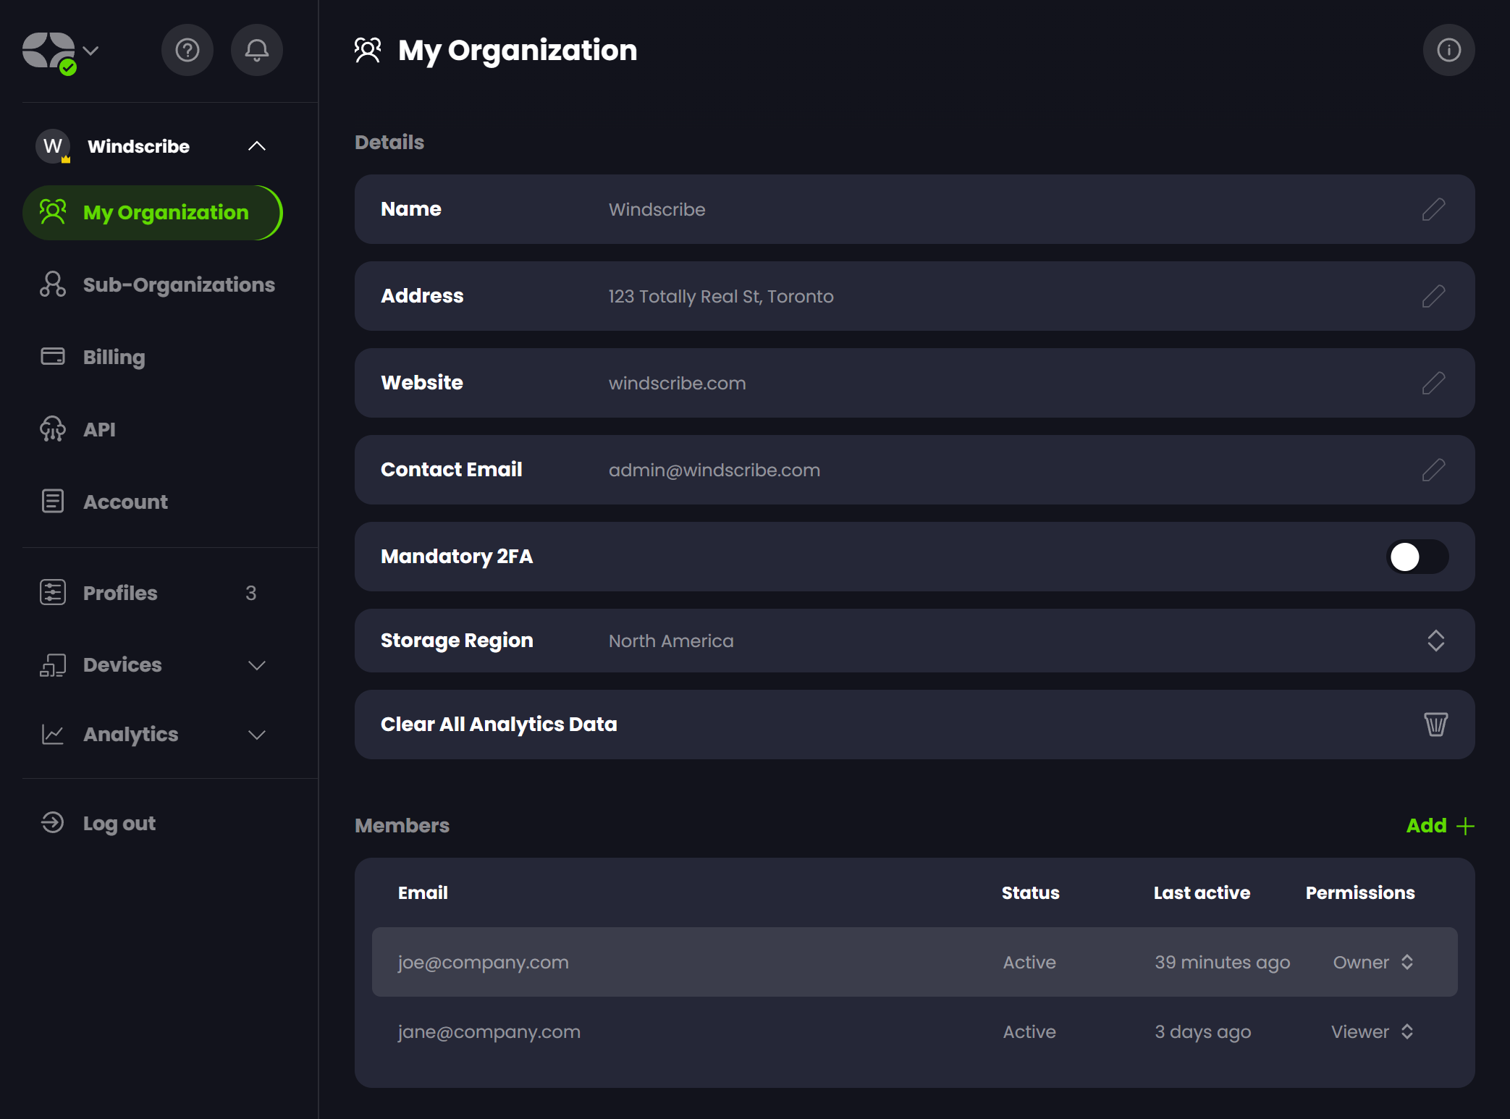Open the help question mark icon
The width and height of the screenshot is (1510, 1119).
pos(187,50)
